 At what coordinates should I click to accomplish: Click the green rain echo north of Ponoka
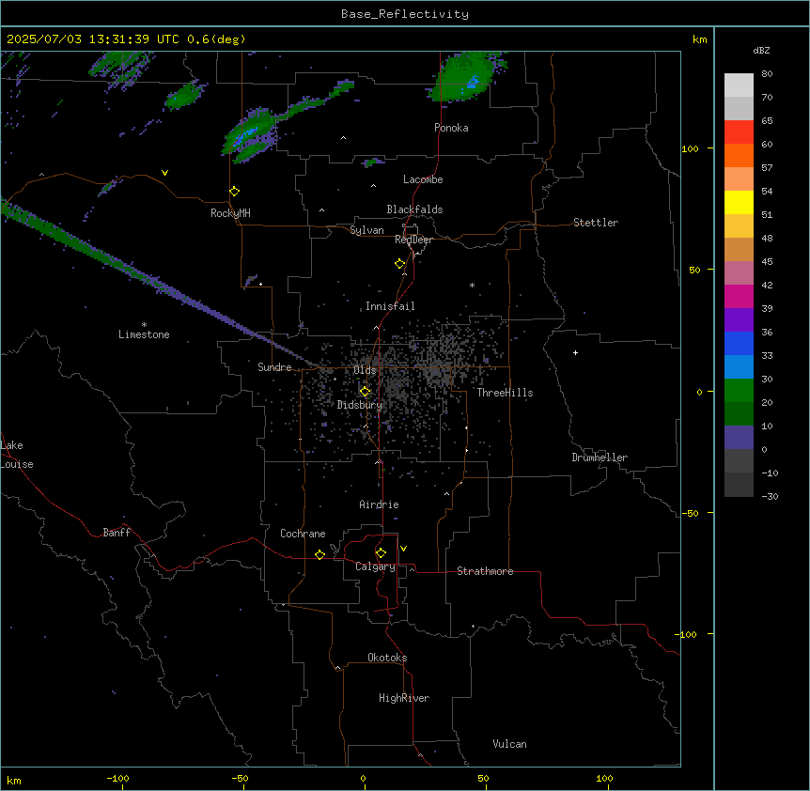pos(464,77)
